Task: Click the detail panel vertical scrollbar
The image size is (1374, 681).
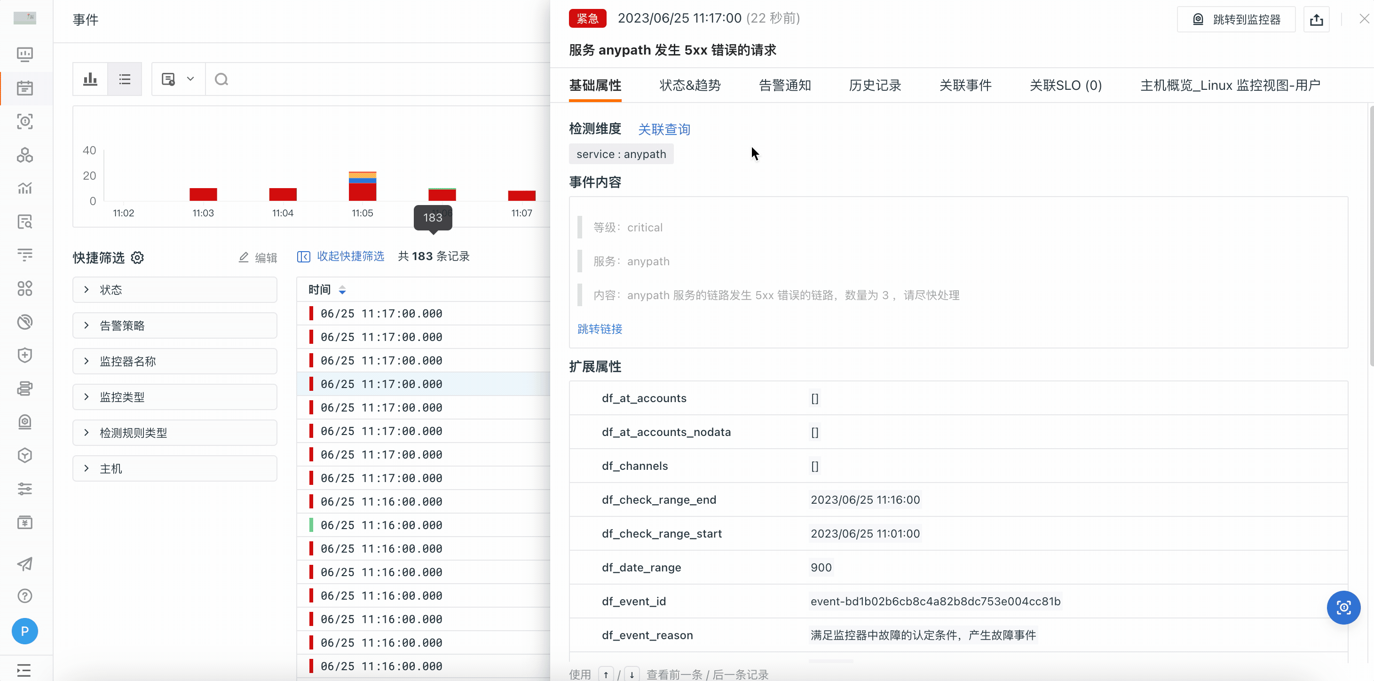Action: [1371, 236]
